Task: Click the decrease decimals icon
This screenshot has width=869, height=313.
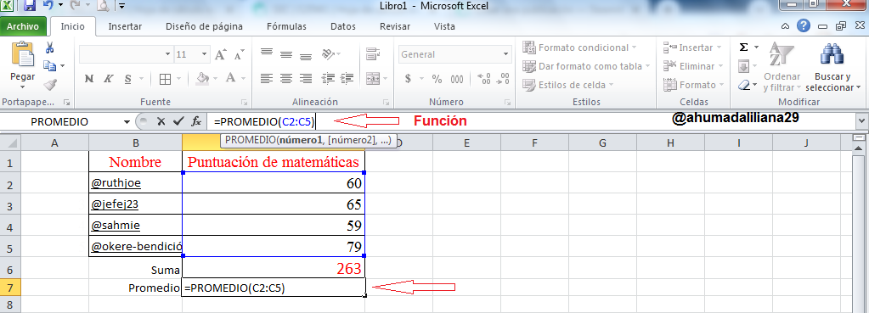Action: tap(503, 79)
